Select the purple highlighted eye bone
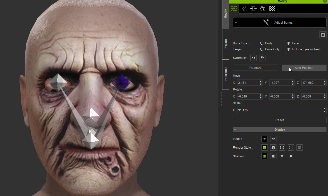Viewport: 328px width, 196px height. (x=121, y=83)
